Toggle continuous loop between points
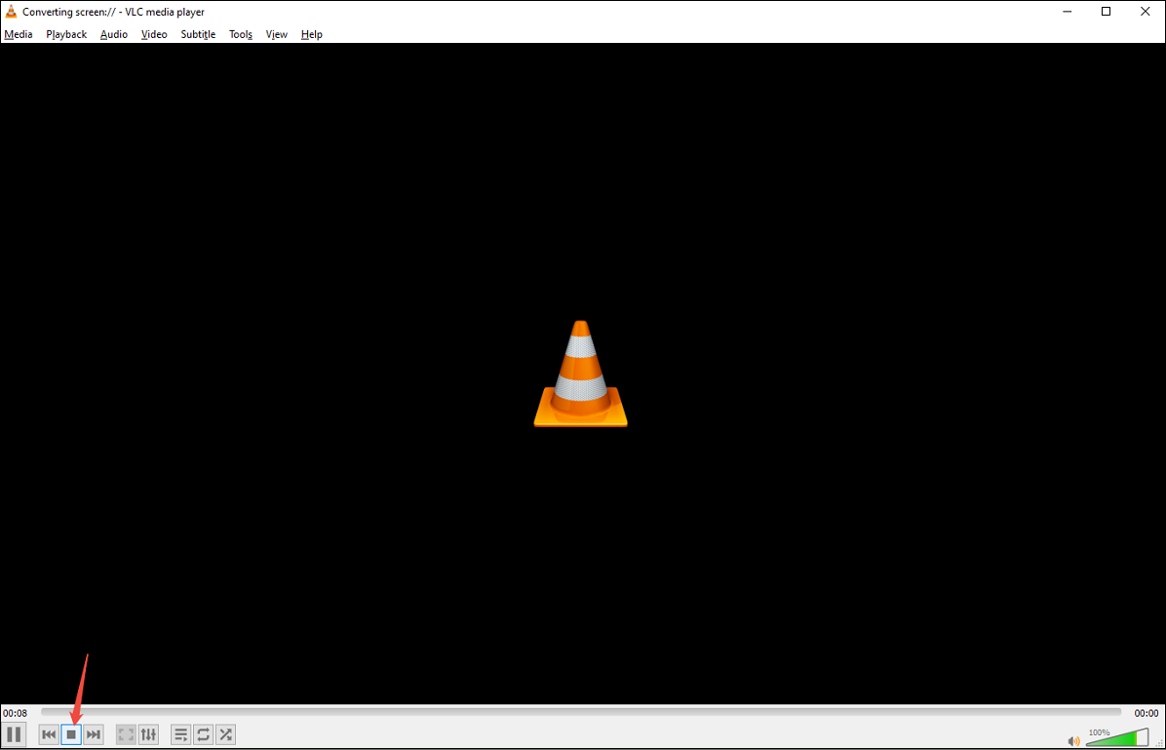Screen dimensions: 1166x750 click(203, 734)
